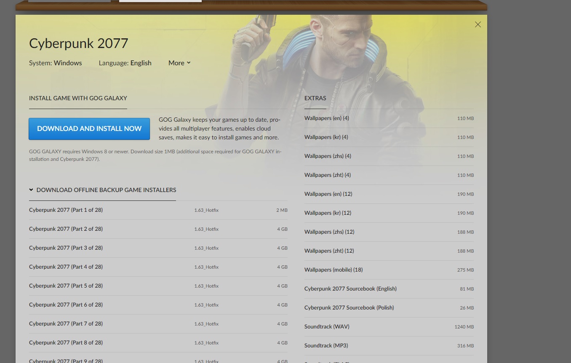Change the Language: English selection
This screenshot has height=363, width=571.
pyautogui.click(x=125, y=63)
